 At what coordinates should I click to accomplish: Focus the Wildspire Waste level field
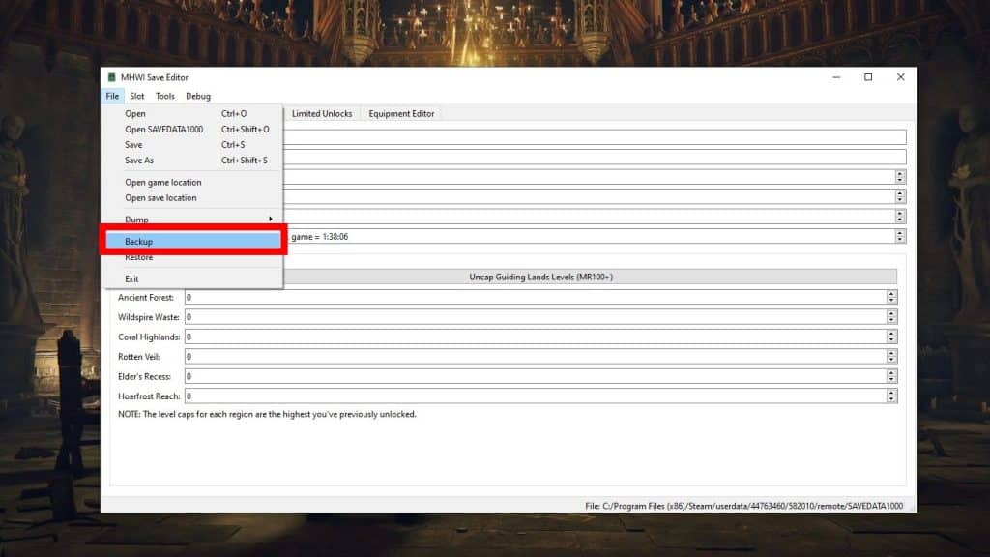click(x=536, y=317)
